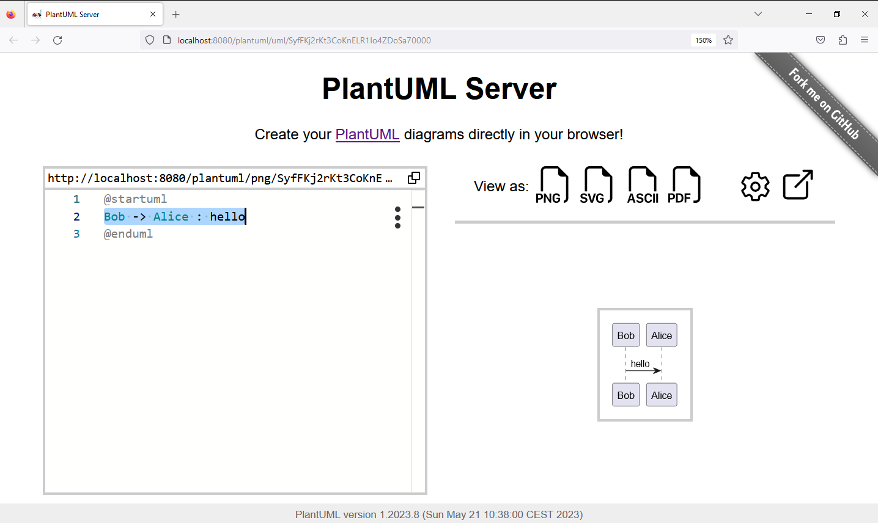Screen dimensions: 878x523
Task: Open Firefox application menu
Action: [x=865, y=40]
